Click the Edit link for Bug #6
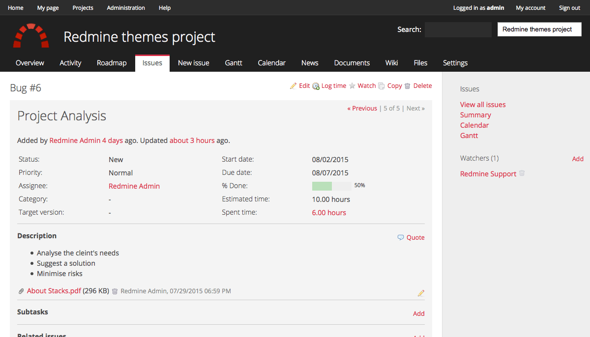The image size is (590, 337). [304, 86]
